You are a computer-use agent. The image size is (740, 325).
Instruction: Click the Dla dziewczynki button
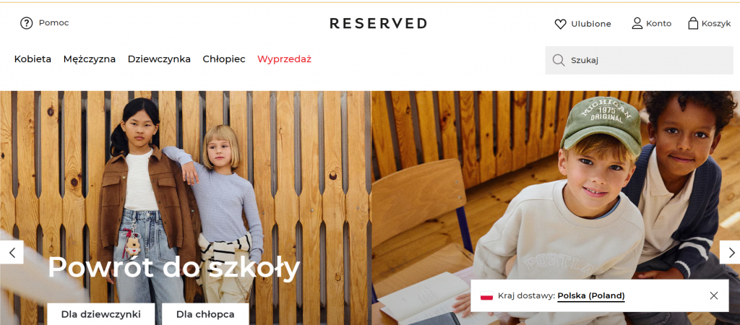[100, 314]
